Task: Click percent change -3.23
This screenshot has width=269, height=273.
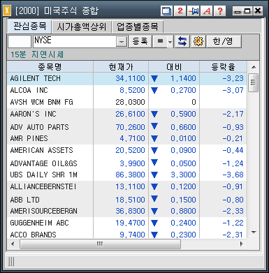Action: pos(233,78)
